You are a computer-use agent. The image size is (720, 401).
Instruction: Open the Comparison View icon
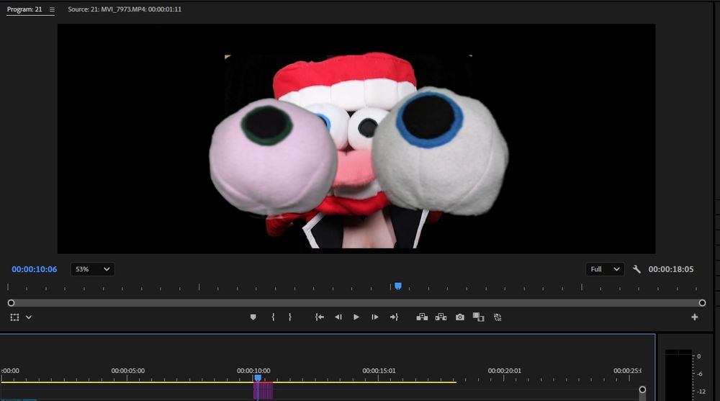point(479,317)
